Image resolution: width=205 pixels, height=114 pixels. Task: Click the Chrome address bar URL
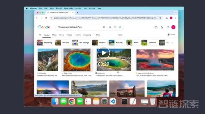105,18
